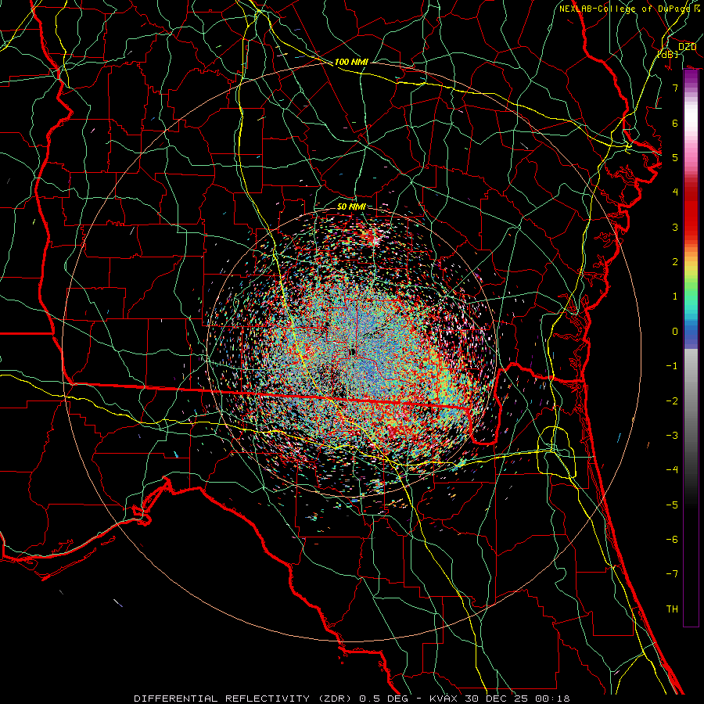The width and height of the screenshot is (704, 704).
Task: Click the "3" value on the dB scale
Action: click(x=675, y=227)
